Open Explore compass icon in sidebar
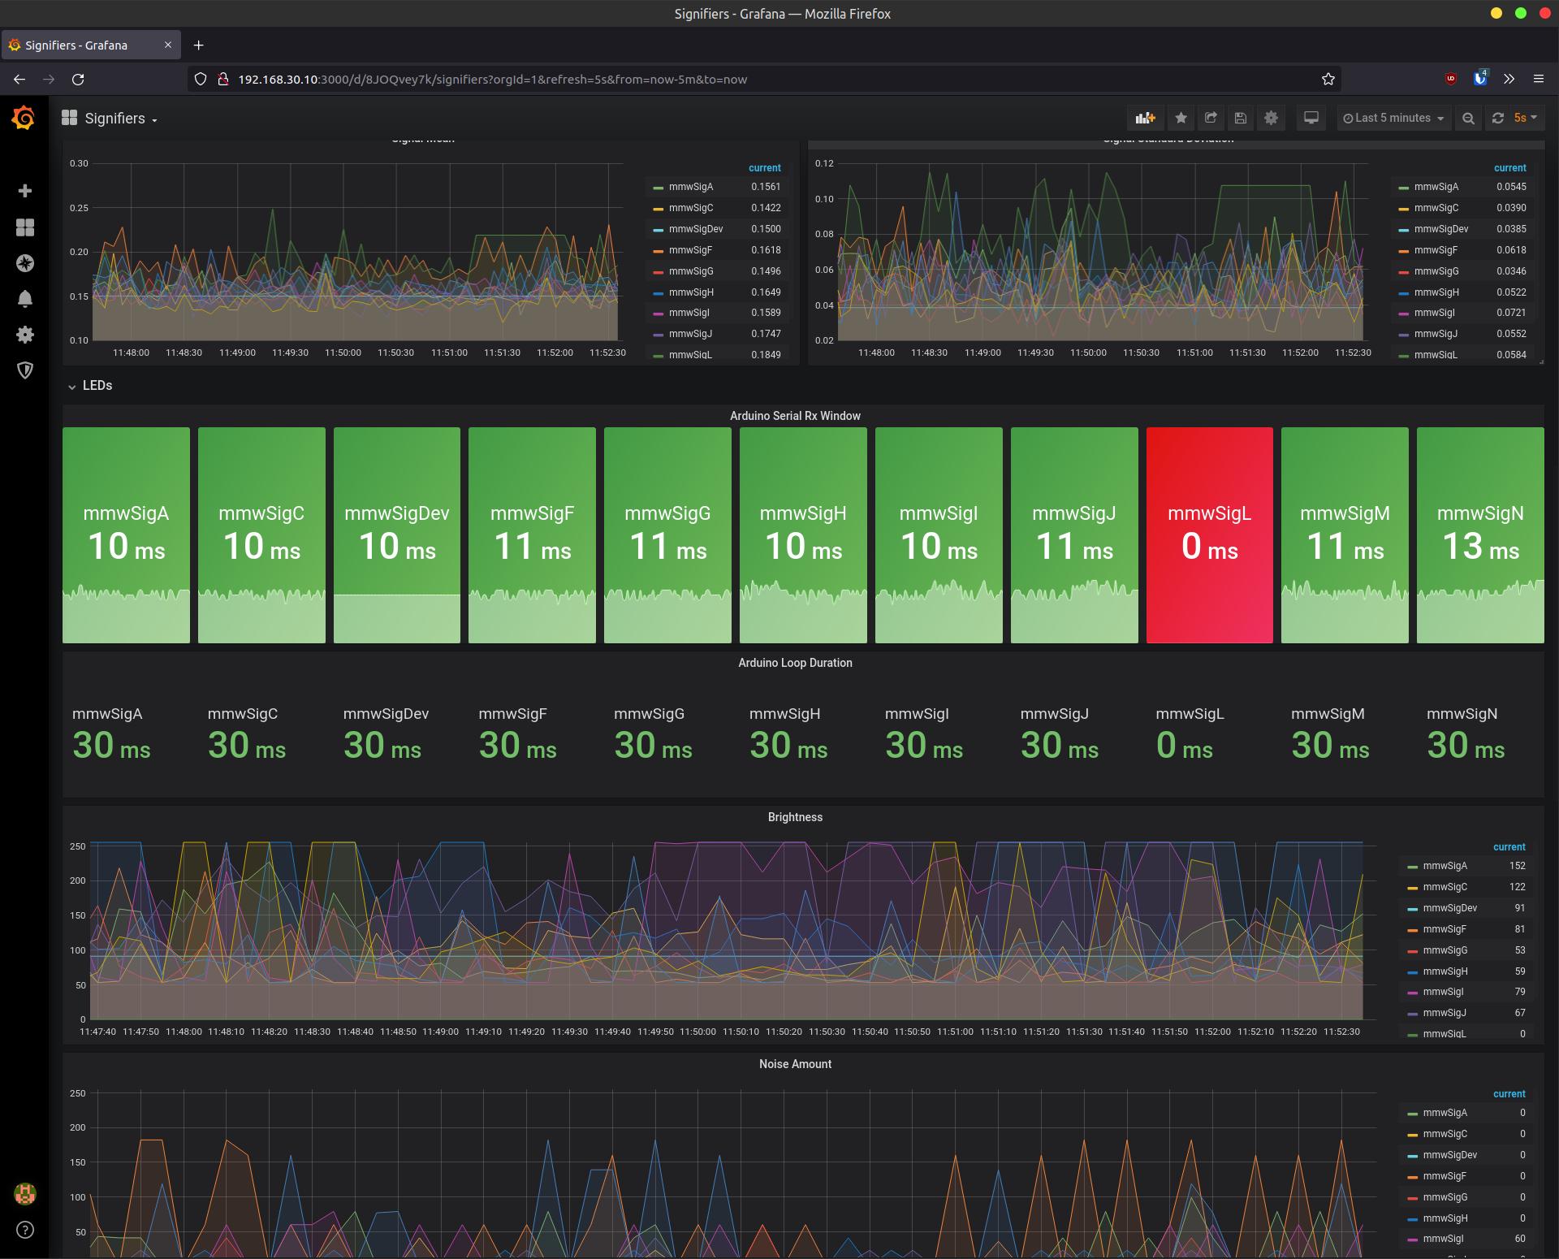The image size is (1559, 1259). click(x=25, y=263)
